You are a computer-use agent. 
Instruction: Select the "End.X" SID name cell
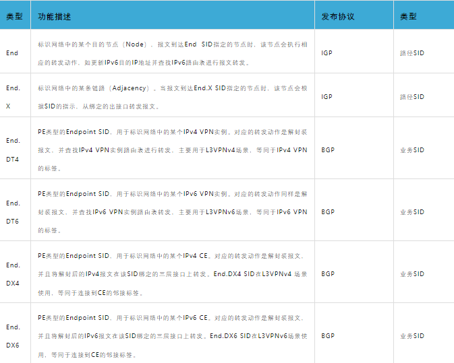13,97
